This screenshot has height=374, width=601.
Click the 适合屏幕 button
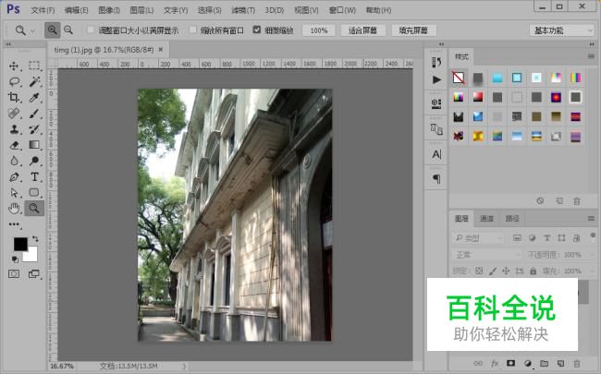point(363,30)
